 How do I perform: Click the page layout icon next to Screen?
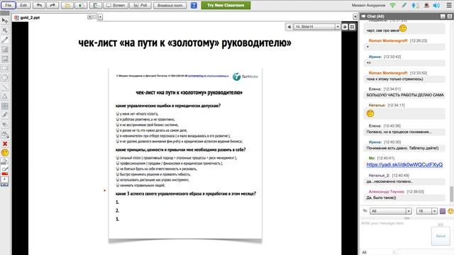(95, 5)
